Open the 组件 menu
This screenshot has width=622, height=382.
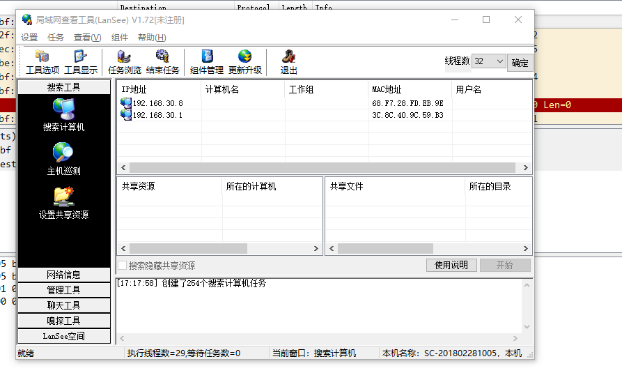120,38
